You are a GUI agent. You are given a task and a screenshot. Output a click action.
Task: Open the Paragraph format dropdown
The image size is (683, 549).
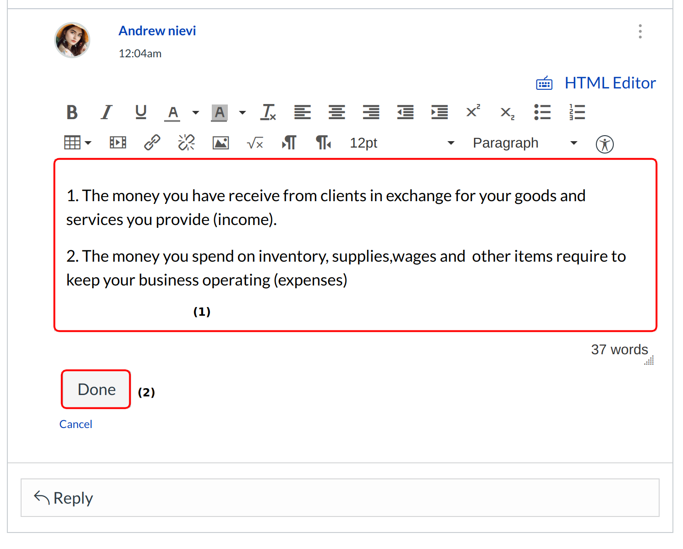pos(524,143)
